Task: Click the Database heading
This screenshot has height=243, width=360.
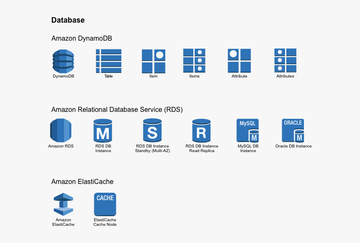Action: (68, 20)
